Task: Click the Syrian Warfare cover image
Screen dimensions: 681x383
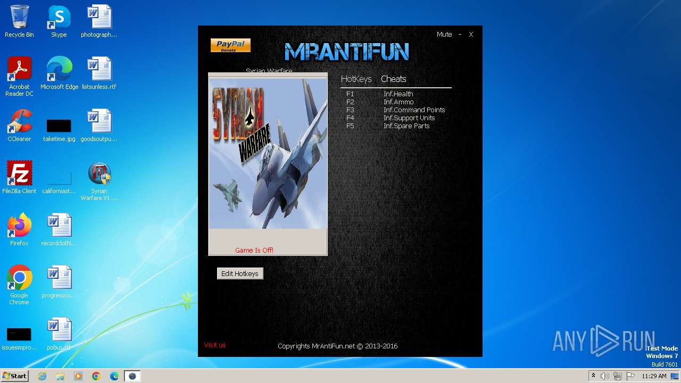Action: pos(268,154)
